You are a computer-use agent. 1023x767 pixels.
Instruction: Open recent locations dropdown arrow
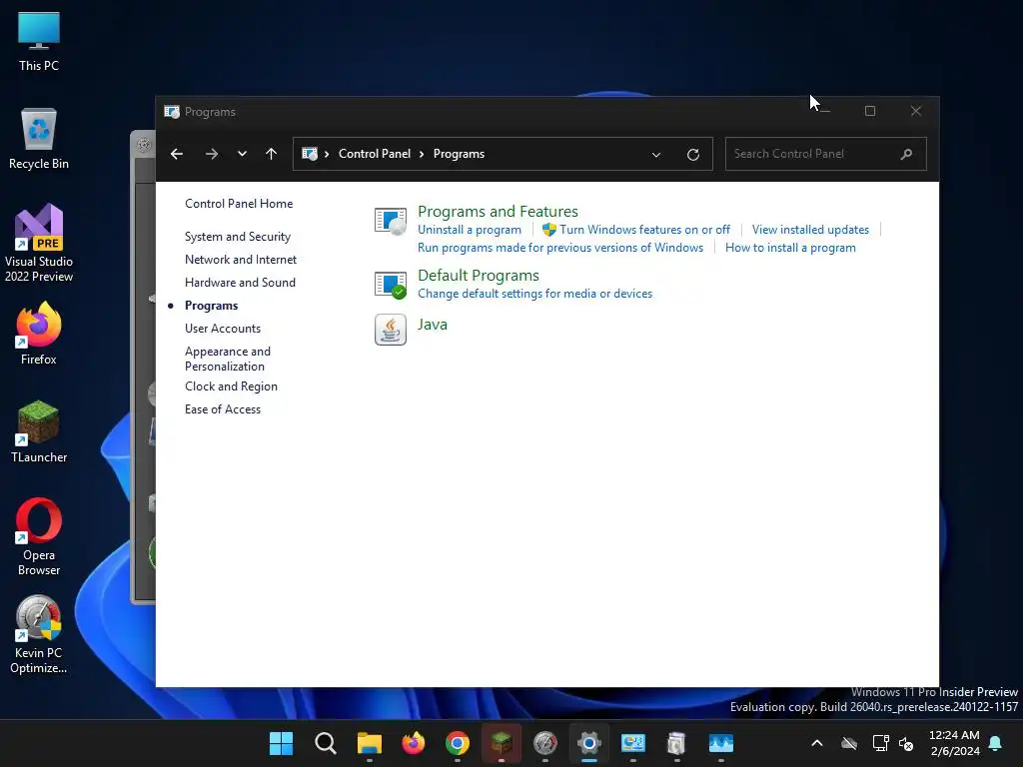tap(242, 154)
